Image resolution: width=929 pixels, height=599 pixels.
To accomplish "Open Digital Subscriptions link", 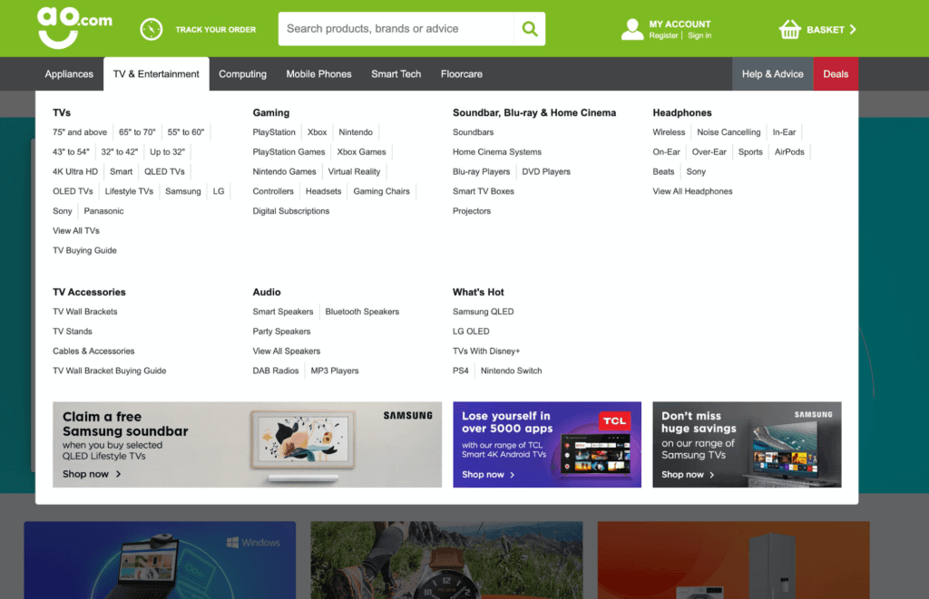I will 291,211.
